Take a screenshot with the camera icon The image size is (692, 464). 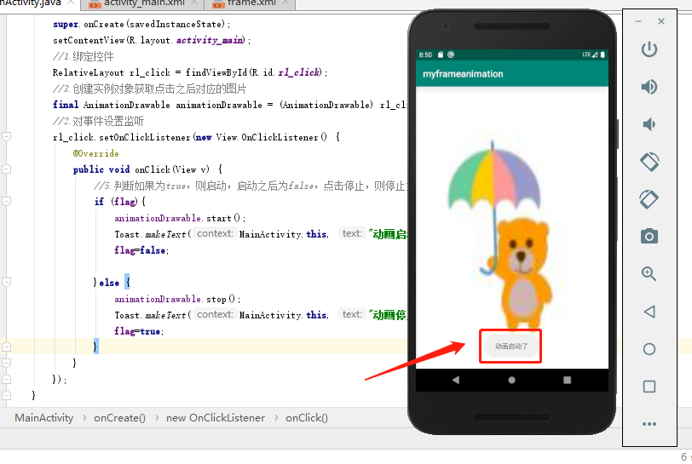point(649,237)
